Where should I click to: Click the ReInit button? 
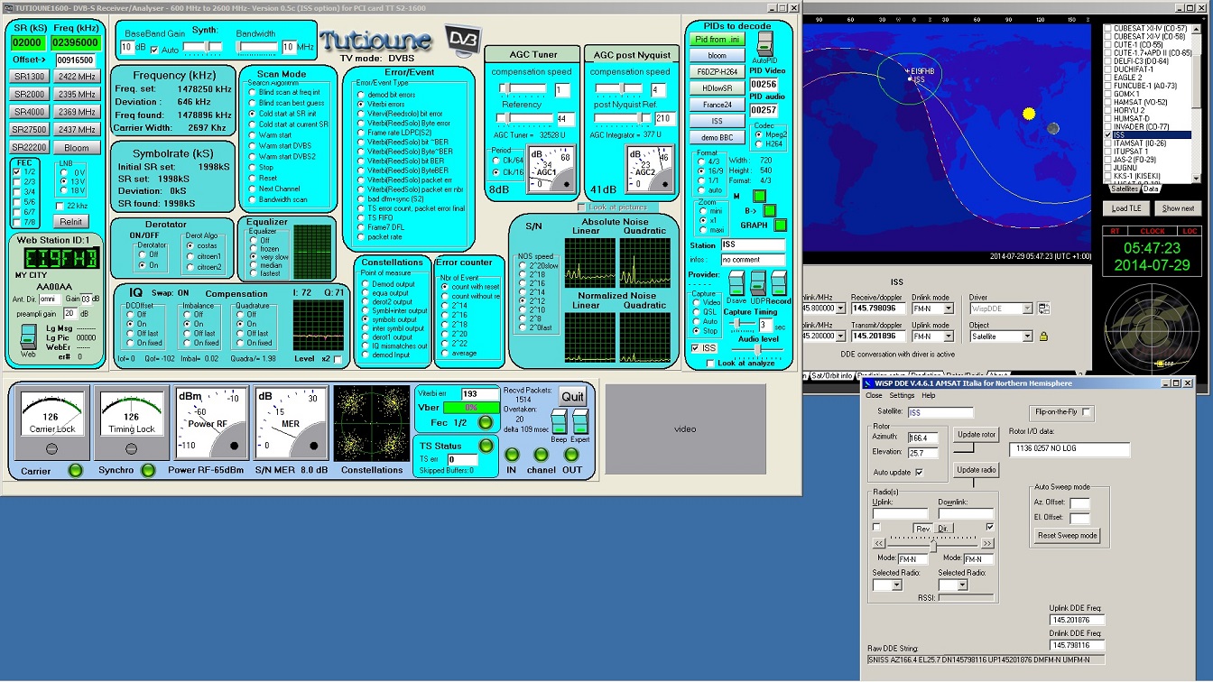[x=70, y=222]
